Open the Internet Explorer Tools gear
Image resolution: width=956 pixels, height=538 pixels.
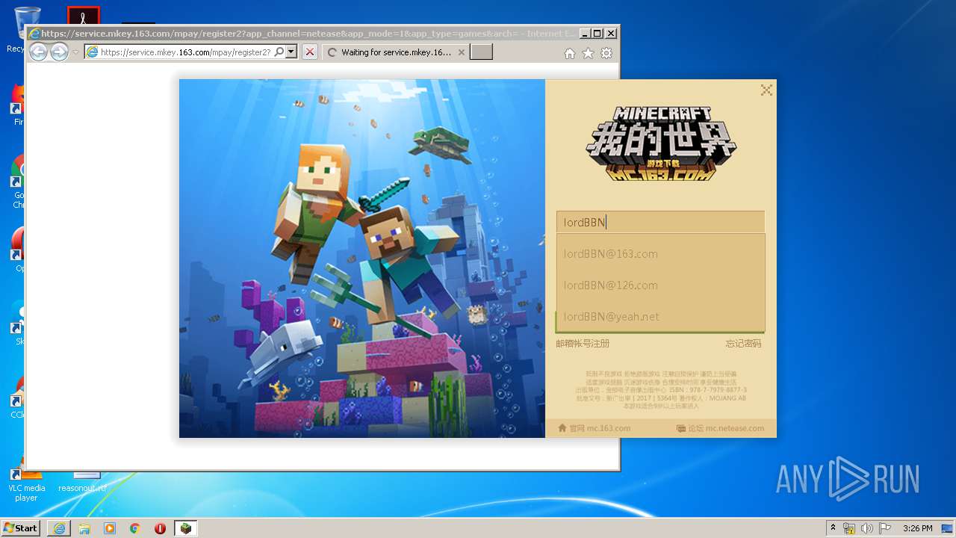pos(606,53)
